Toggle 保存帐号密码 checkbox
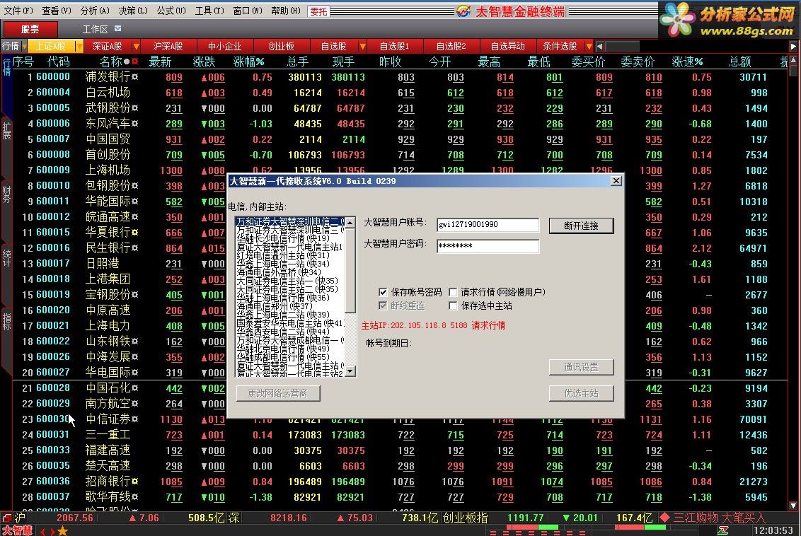The width and height of the screenshot is (801, 536). click(x=383, y=292)
